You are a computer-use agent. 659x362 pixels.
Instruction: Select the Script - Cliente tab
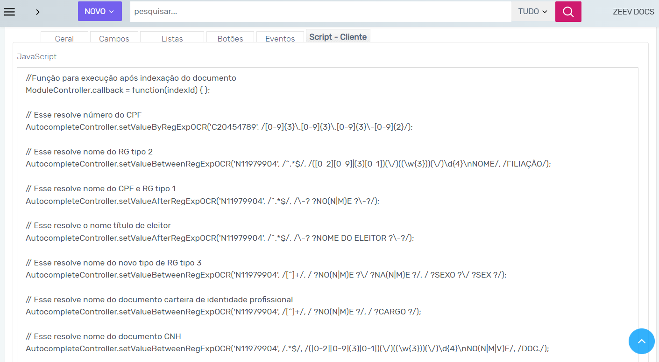338,37
